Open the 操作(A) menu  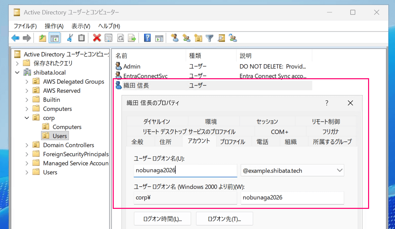click(x=54, y=26)
